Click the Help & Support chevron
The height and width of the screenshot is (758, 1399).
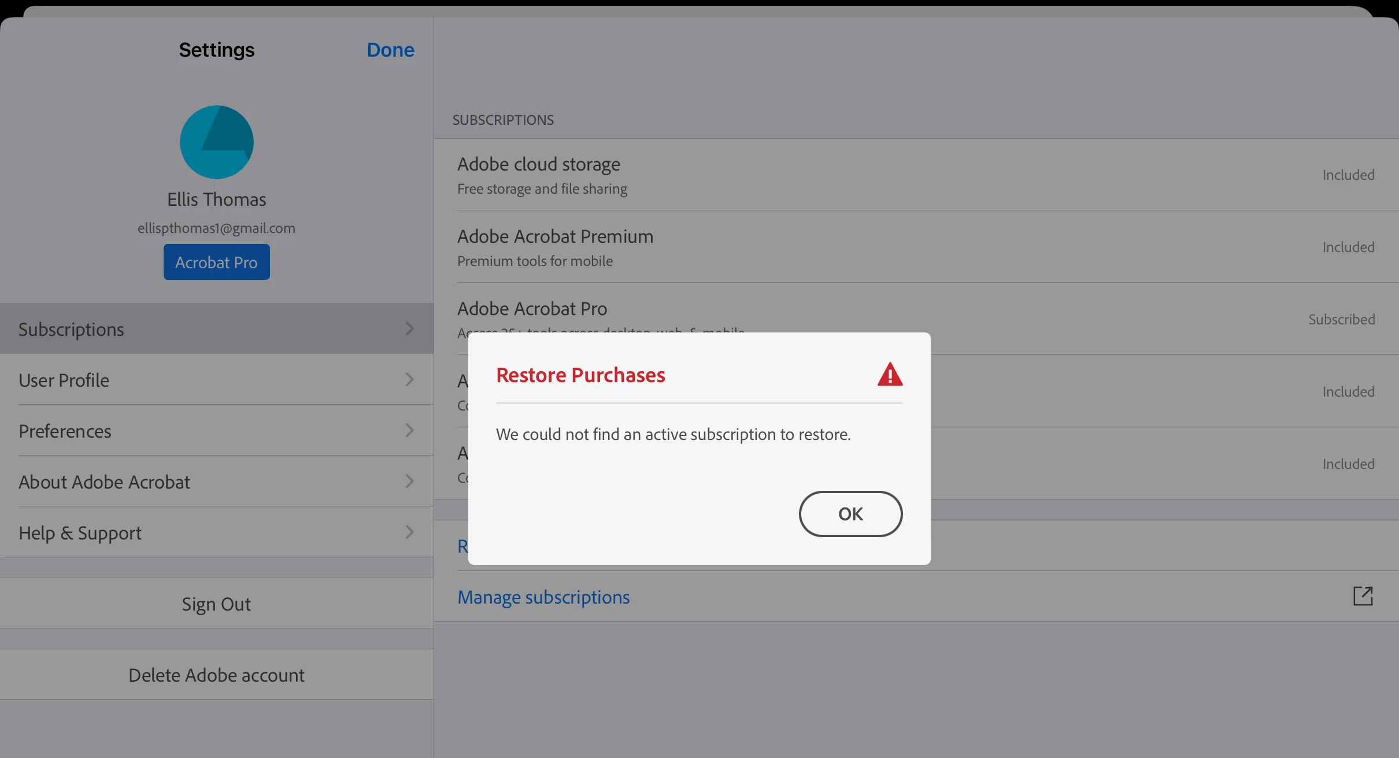point(409,533)
